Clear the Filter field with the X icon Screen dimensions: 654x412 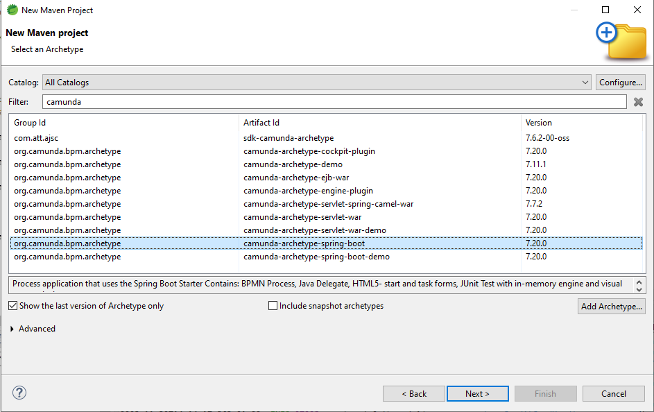coord(638,102)
